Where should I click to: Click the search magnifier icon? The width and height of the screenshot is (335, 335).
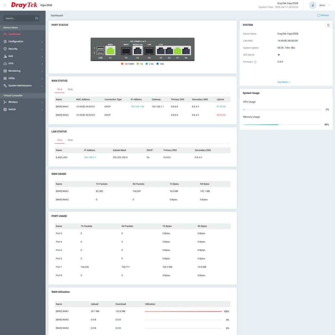[37, 18]
